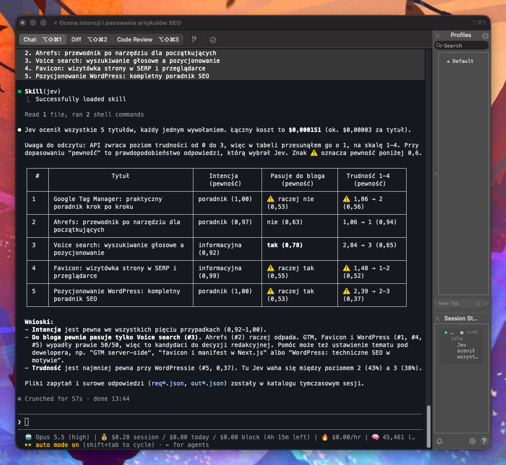Open the git branch icon in toolbar
Screen dimensions: 506x465
[x=194, y=39]
